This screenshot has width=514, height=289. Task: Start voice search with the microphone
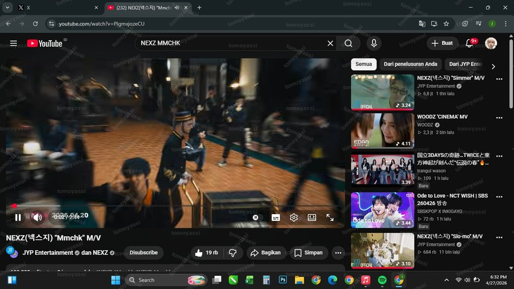[x=374, y=43]
